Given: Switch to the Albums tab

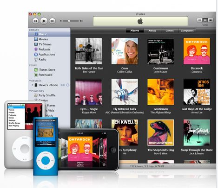Looking at the screenshot, I should click(x=135, y=31).
